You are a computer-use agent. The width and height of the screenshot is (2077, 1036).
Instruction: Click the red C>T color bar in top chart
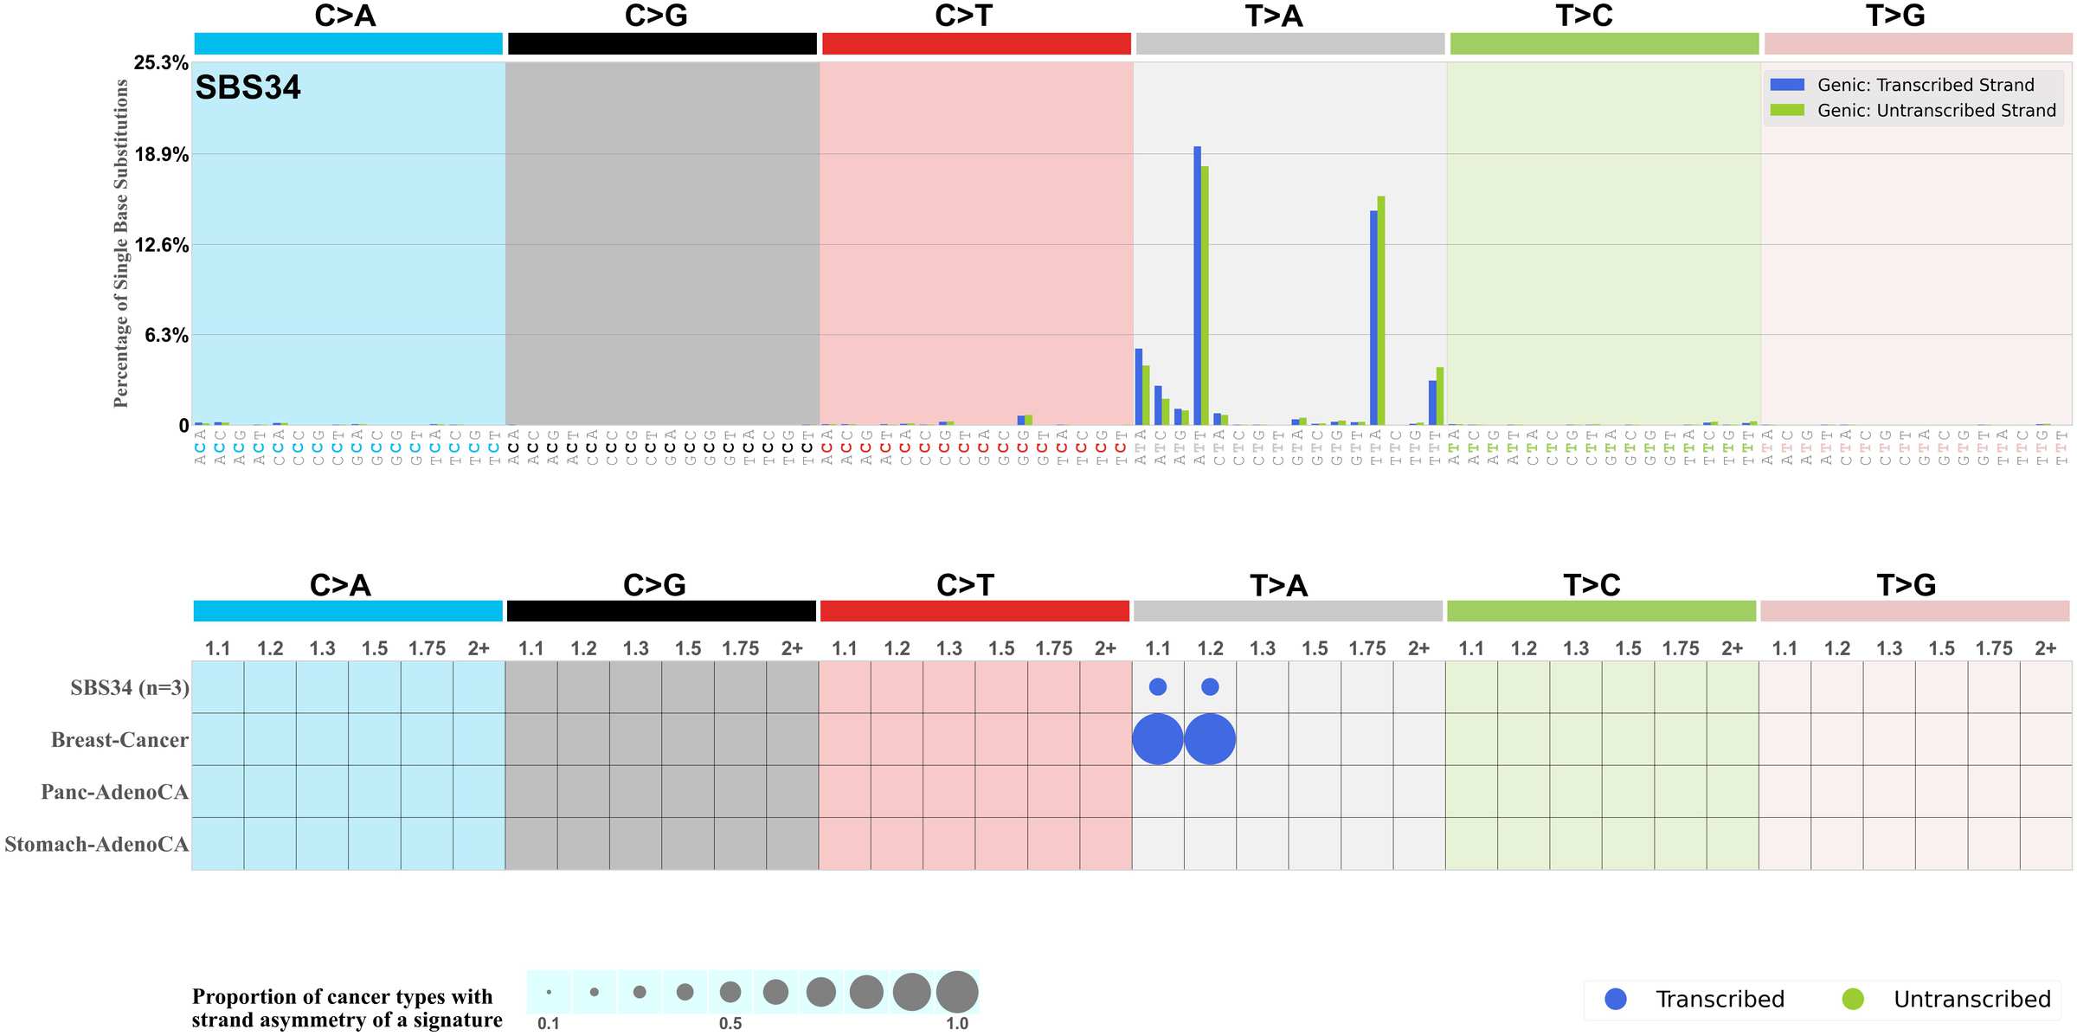(x=976, y=43)
